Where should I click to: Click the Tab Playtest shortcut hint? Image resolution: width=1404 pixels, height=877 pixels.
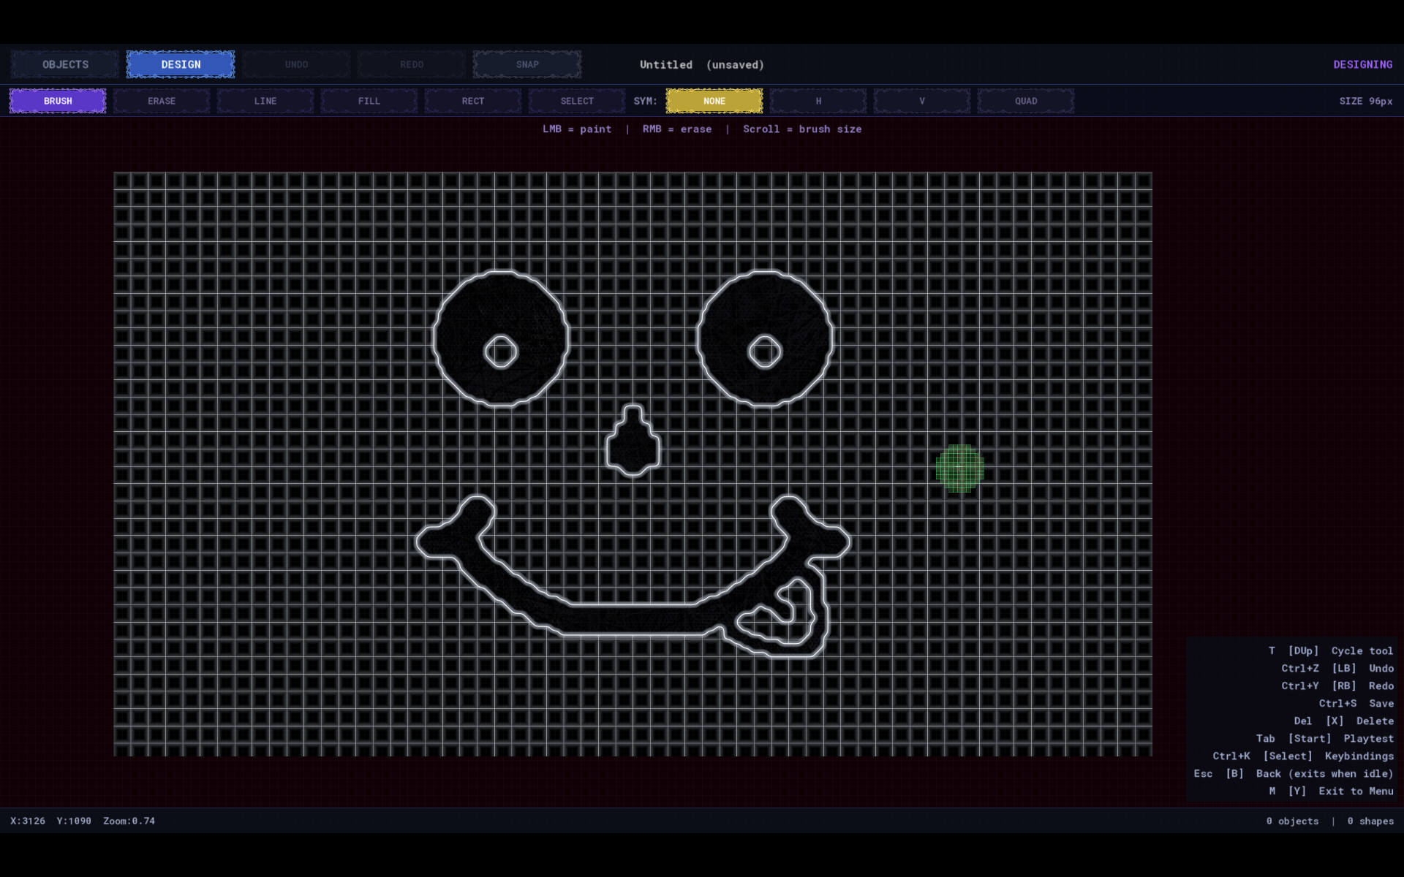1325,738
